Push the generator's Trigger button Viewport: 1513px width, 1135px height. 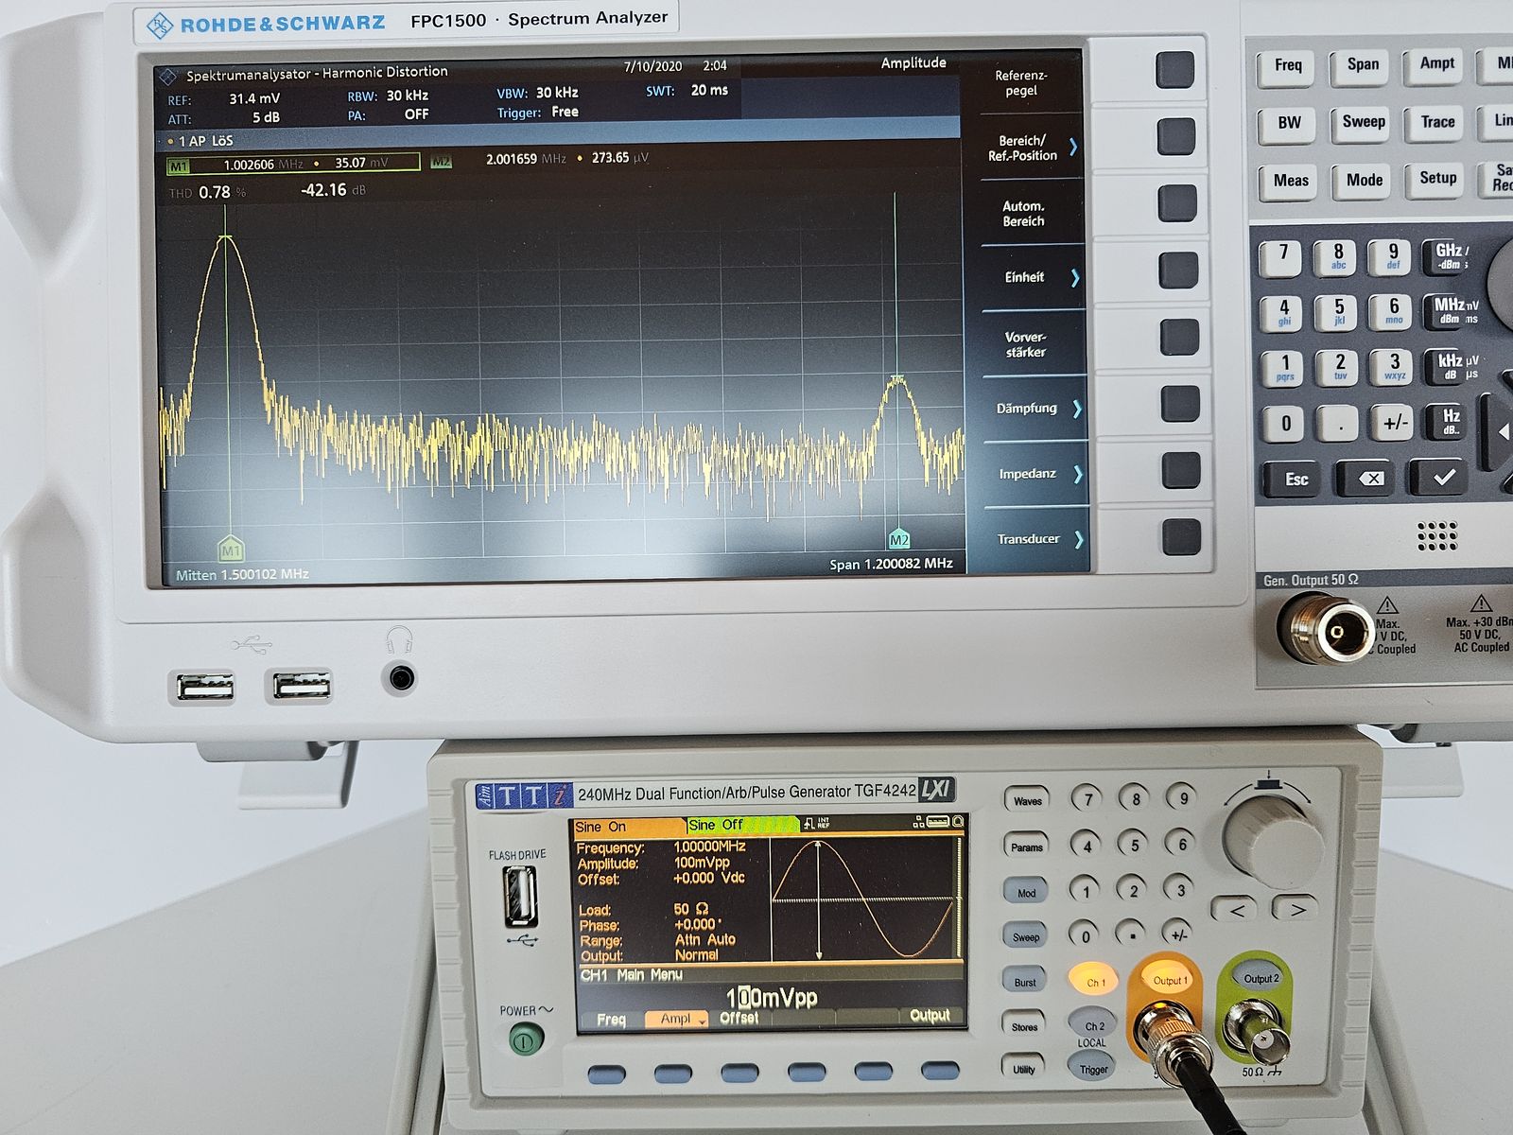click(1093, 1068)
